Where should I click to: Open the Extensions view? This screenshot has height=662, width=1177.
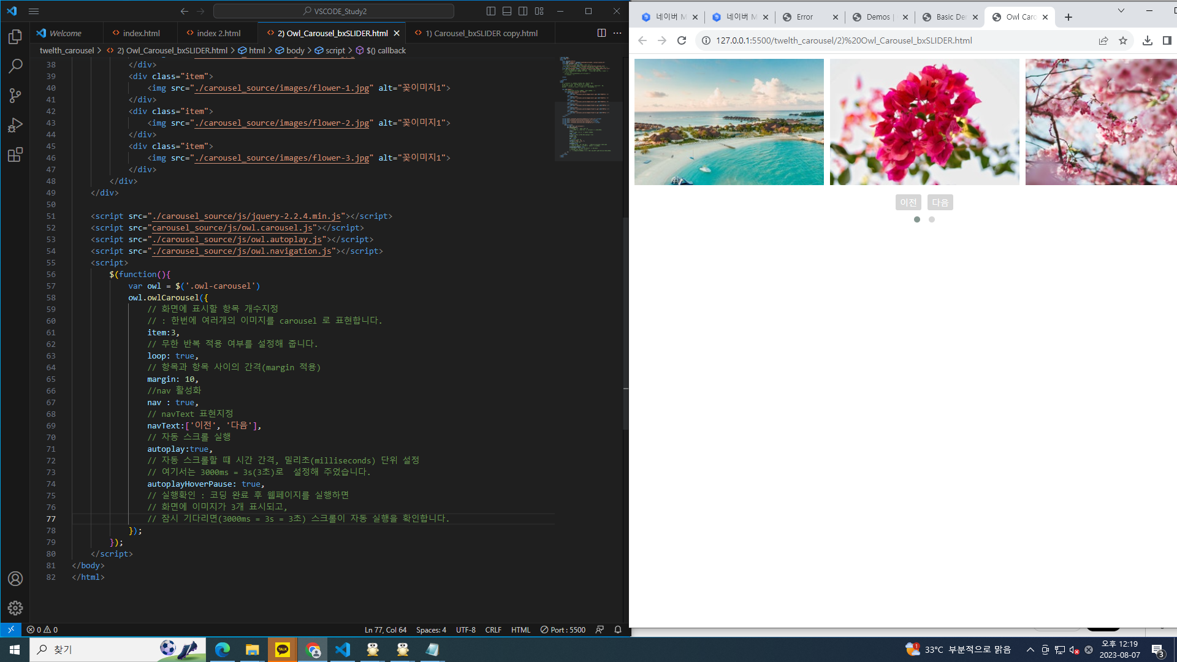15,154
